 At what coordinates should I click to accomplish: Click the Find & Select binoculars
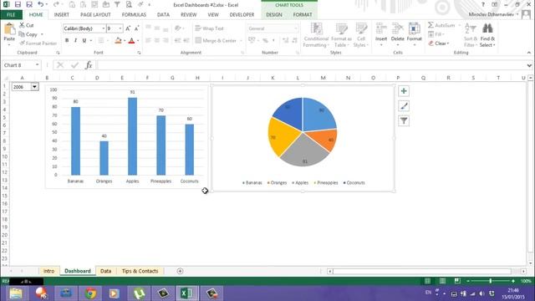pos(487,29)
